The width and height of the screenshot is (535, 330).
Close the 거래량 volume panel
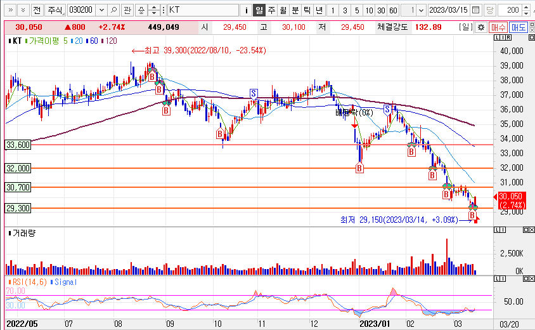532,230
